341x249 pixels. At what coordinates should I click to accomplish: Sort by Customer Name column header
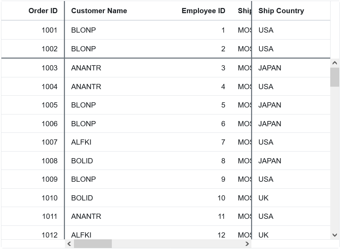(x=99, y=11)
